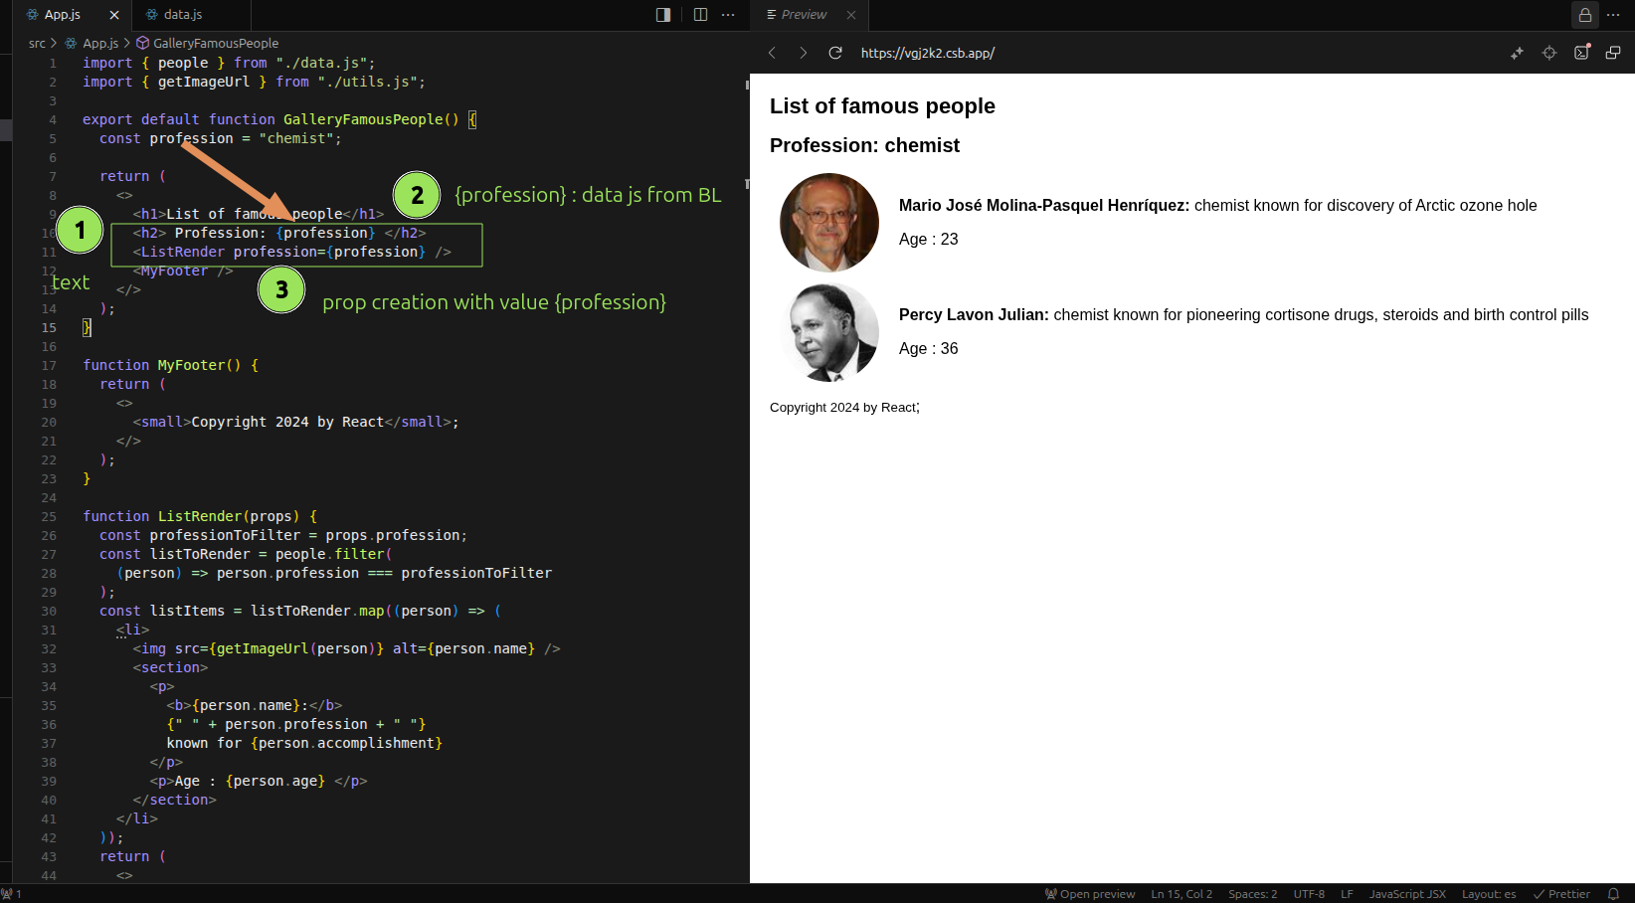Toggle Prettier formatter in status bar
Screen dimensions: 1635x903
coord(1561,894)
